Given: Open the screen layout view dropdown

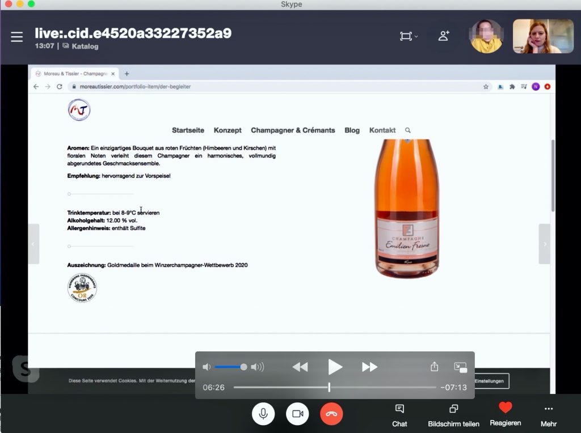Looking at the screenshot, I should click(x=409, y=36).
